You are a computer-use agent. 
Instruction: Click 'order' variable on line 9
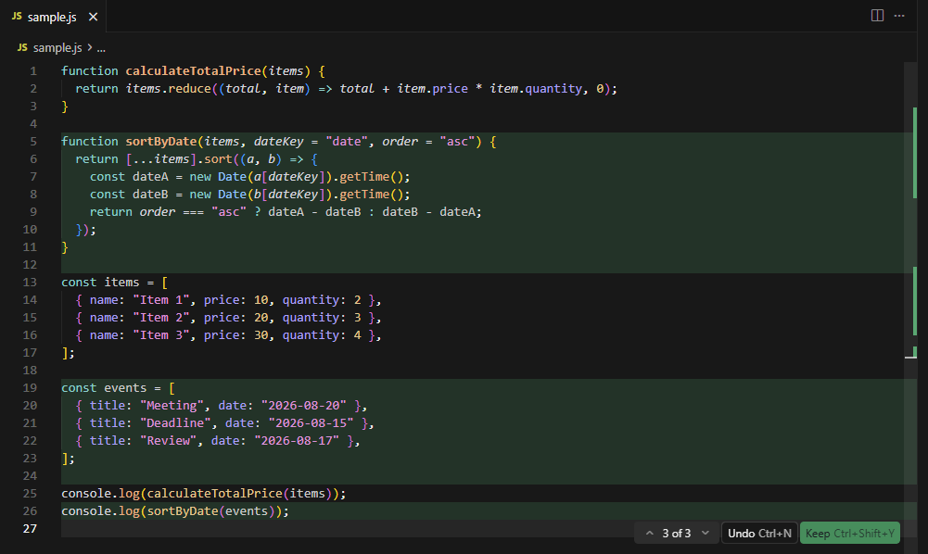(x=158, y=212)
